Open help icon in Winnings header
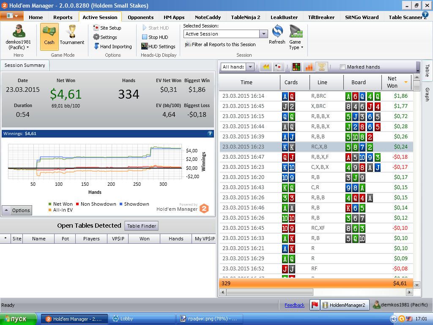Image resolution: width=433 pixels, height=325 pixels. (x=210, y=133)
